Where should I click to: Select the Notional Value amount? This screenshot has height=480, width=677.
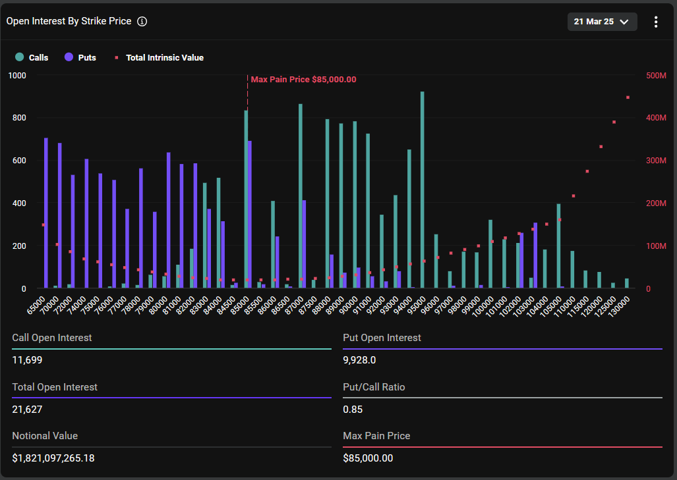click(53, 458)
